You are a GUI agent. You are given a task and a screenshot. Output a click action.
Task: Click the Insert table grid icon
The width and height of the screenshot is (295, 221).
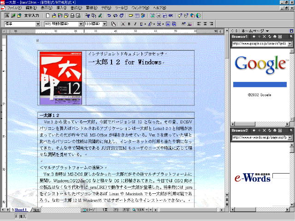pos(137,16)
